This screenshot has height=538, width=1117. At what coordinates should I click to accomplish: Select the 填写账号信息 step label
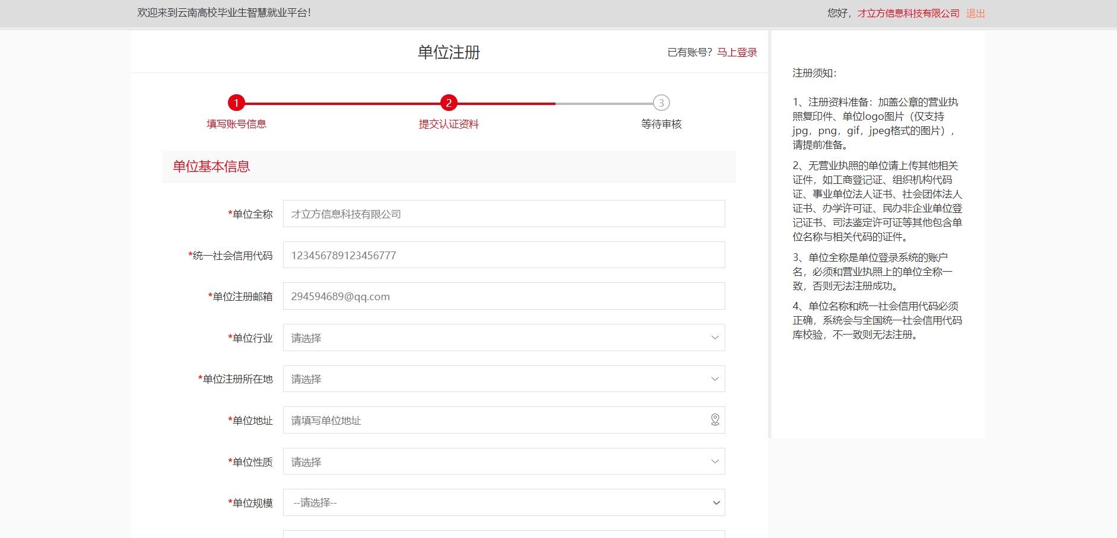(x=236, y=124)
